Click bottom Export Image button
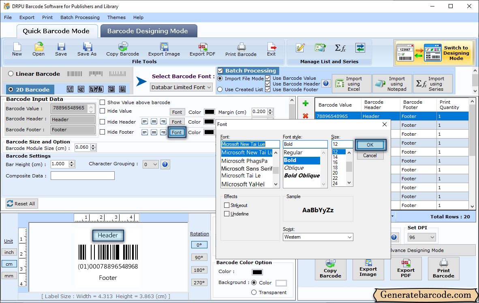Image resolution: width=479 pixels, height=303 pixels. pyautogui.click(x=368, y=269)
